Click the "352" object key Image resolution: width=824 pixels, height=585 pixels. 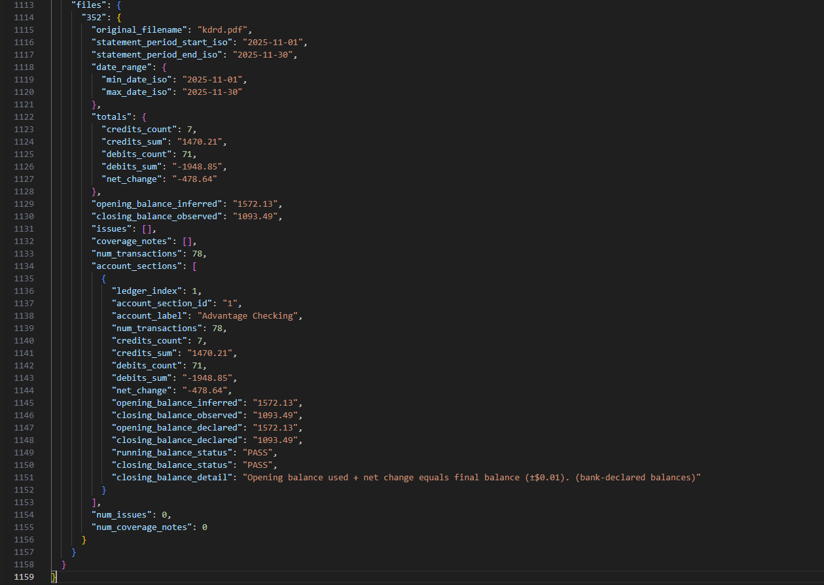(94, 18)
